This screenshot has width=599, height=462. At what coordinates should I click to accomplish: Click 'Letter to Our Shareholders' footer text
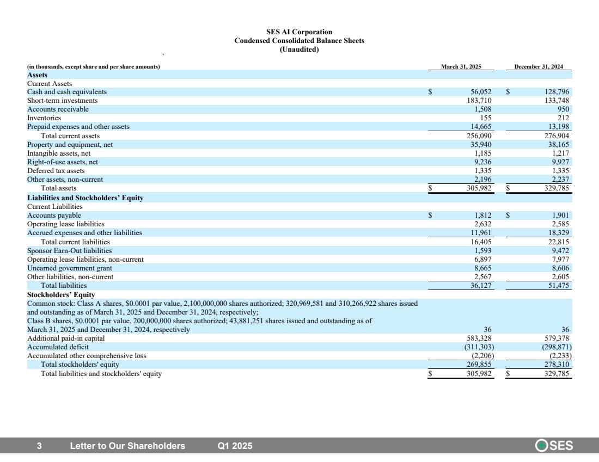[127, 446]
